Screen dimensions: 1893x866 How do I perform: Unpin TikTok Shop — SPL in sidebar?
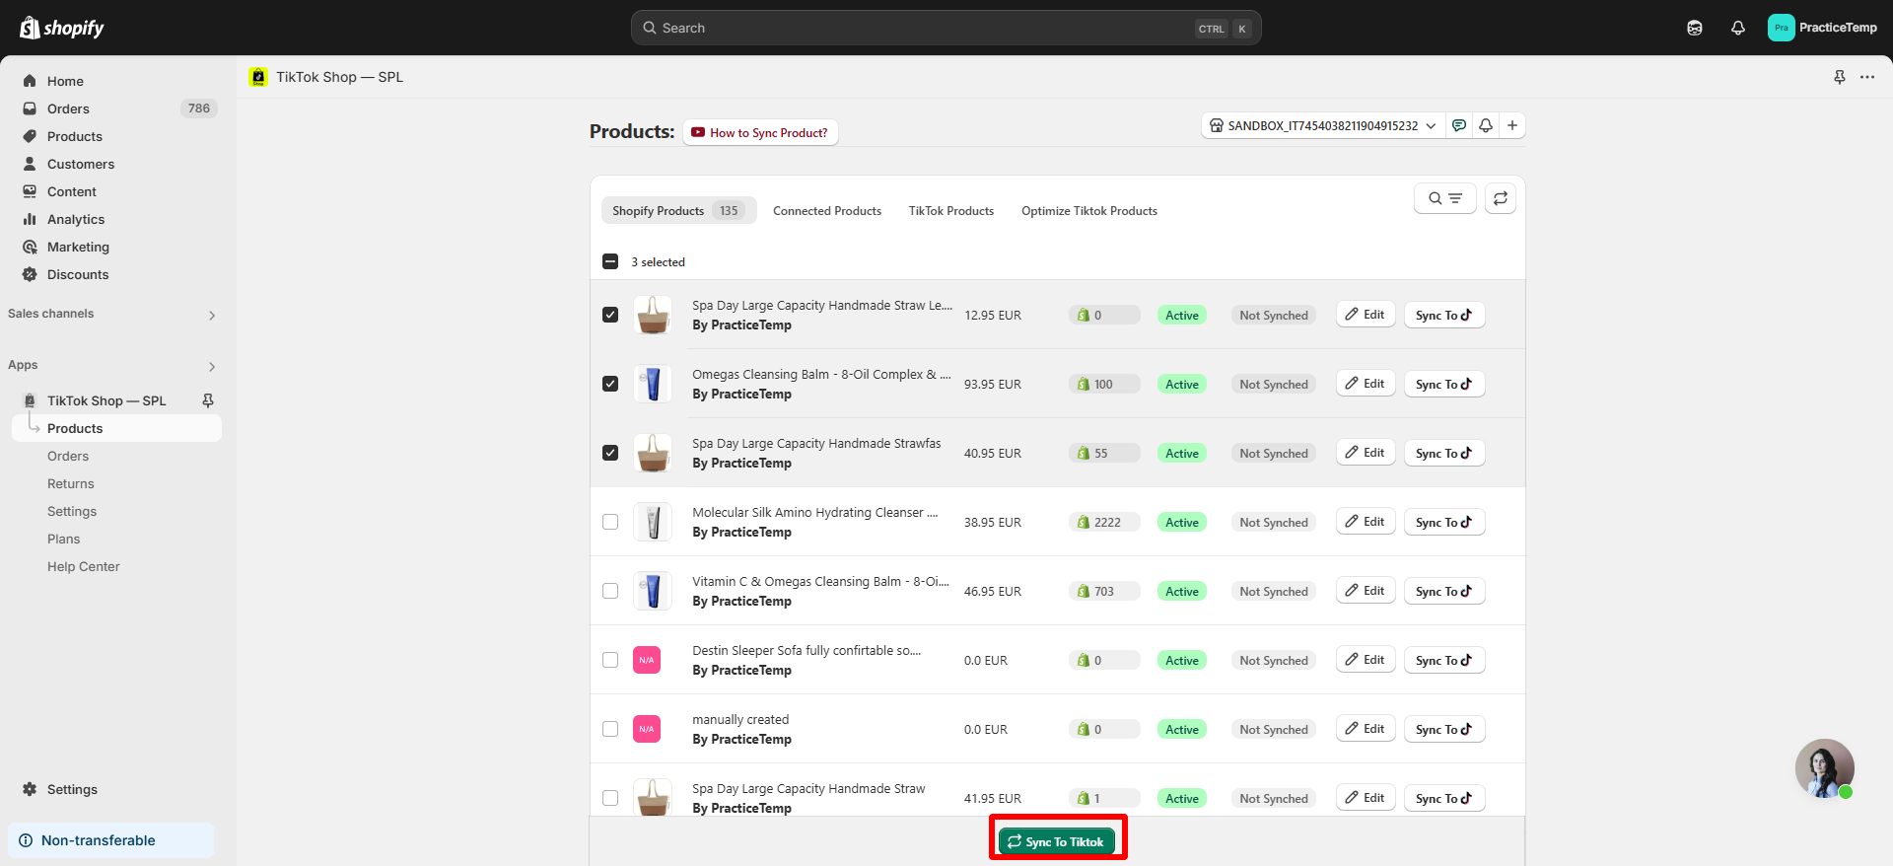click(208, 400)
